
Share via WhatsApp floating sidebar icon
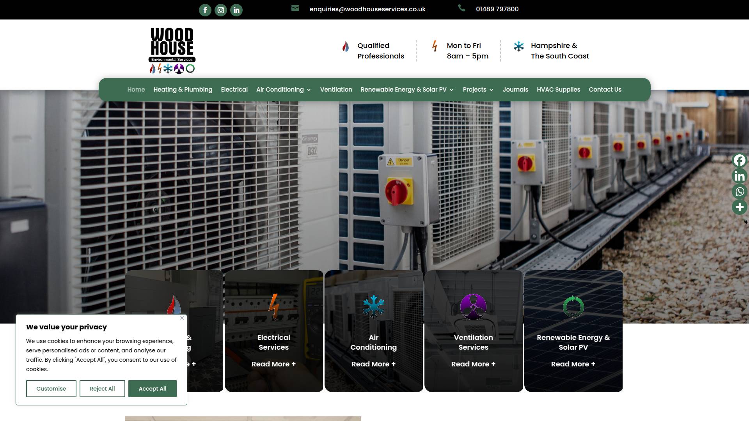739,191
